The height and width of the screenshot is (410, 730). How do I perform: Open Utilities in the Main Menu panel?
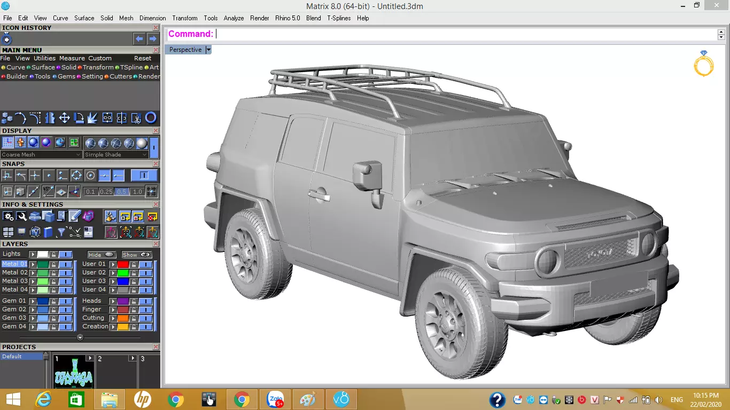(44, 58)
